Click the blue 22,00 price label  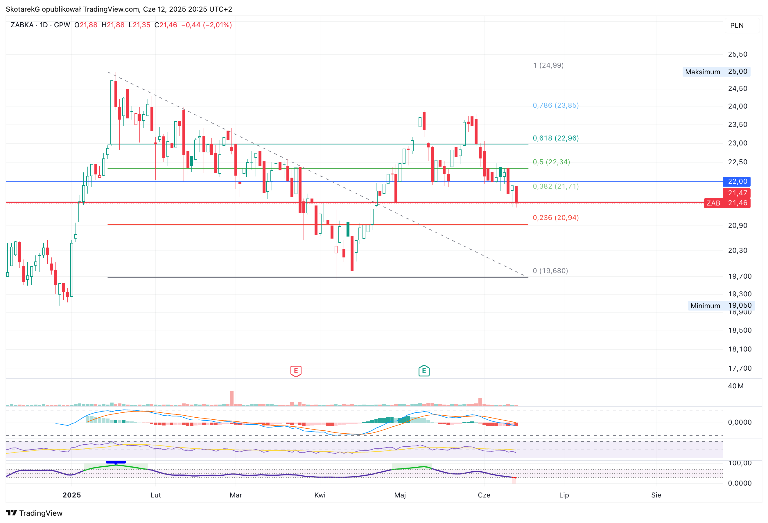pyautogui.click(x=737, y=182)
